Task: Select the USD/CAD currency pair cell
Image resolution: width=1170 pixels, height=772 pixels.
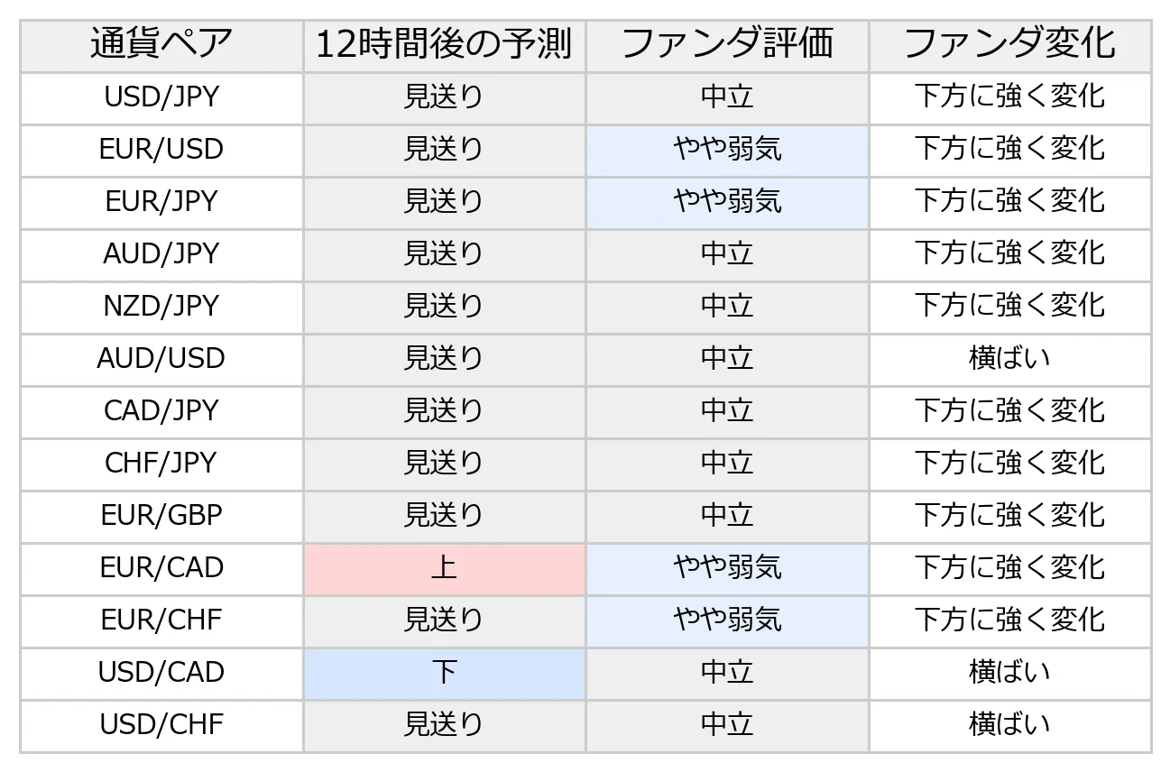Action: (161, 673)
